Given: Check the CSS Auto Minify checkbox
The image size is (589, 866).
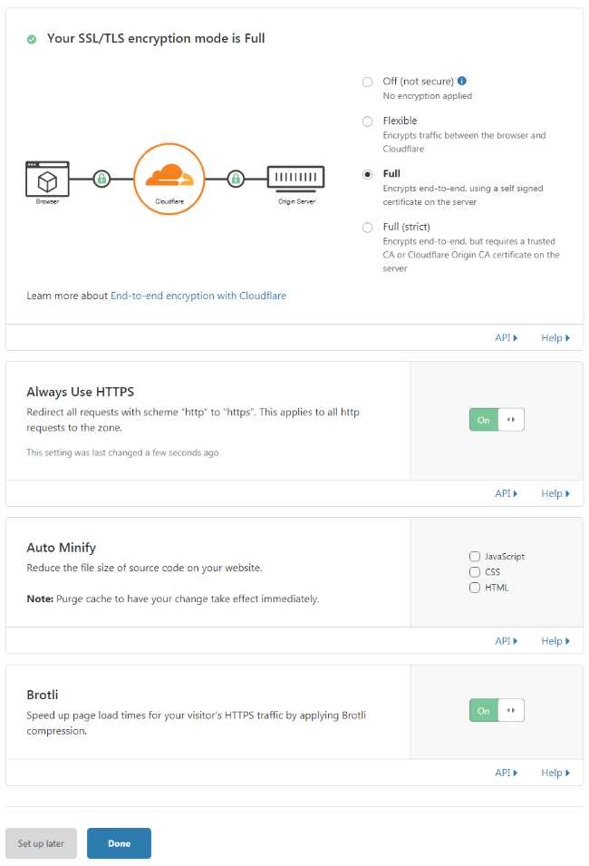Looking at the screenshot, I should (x=475, y=571).
